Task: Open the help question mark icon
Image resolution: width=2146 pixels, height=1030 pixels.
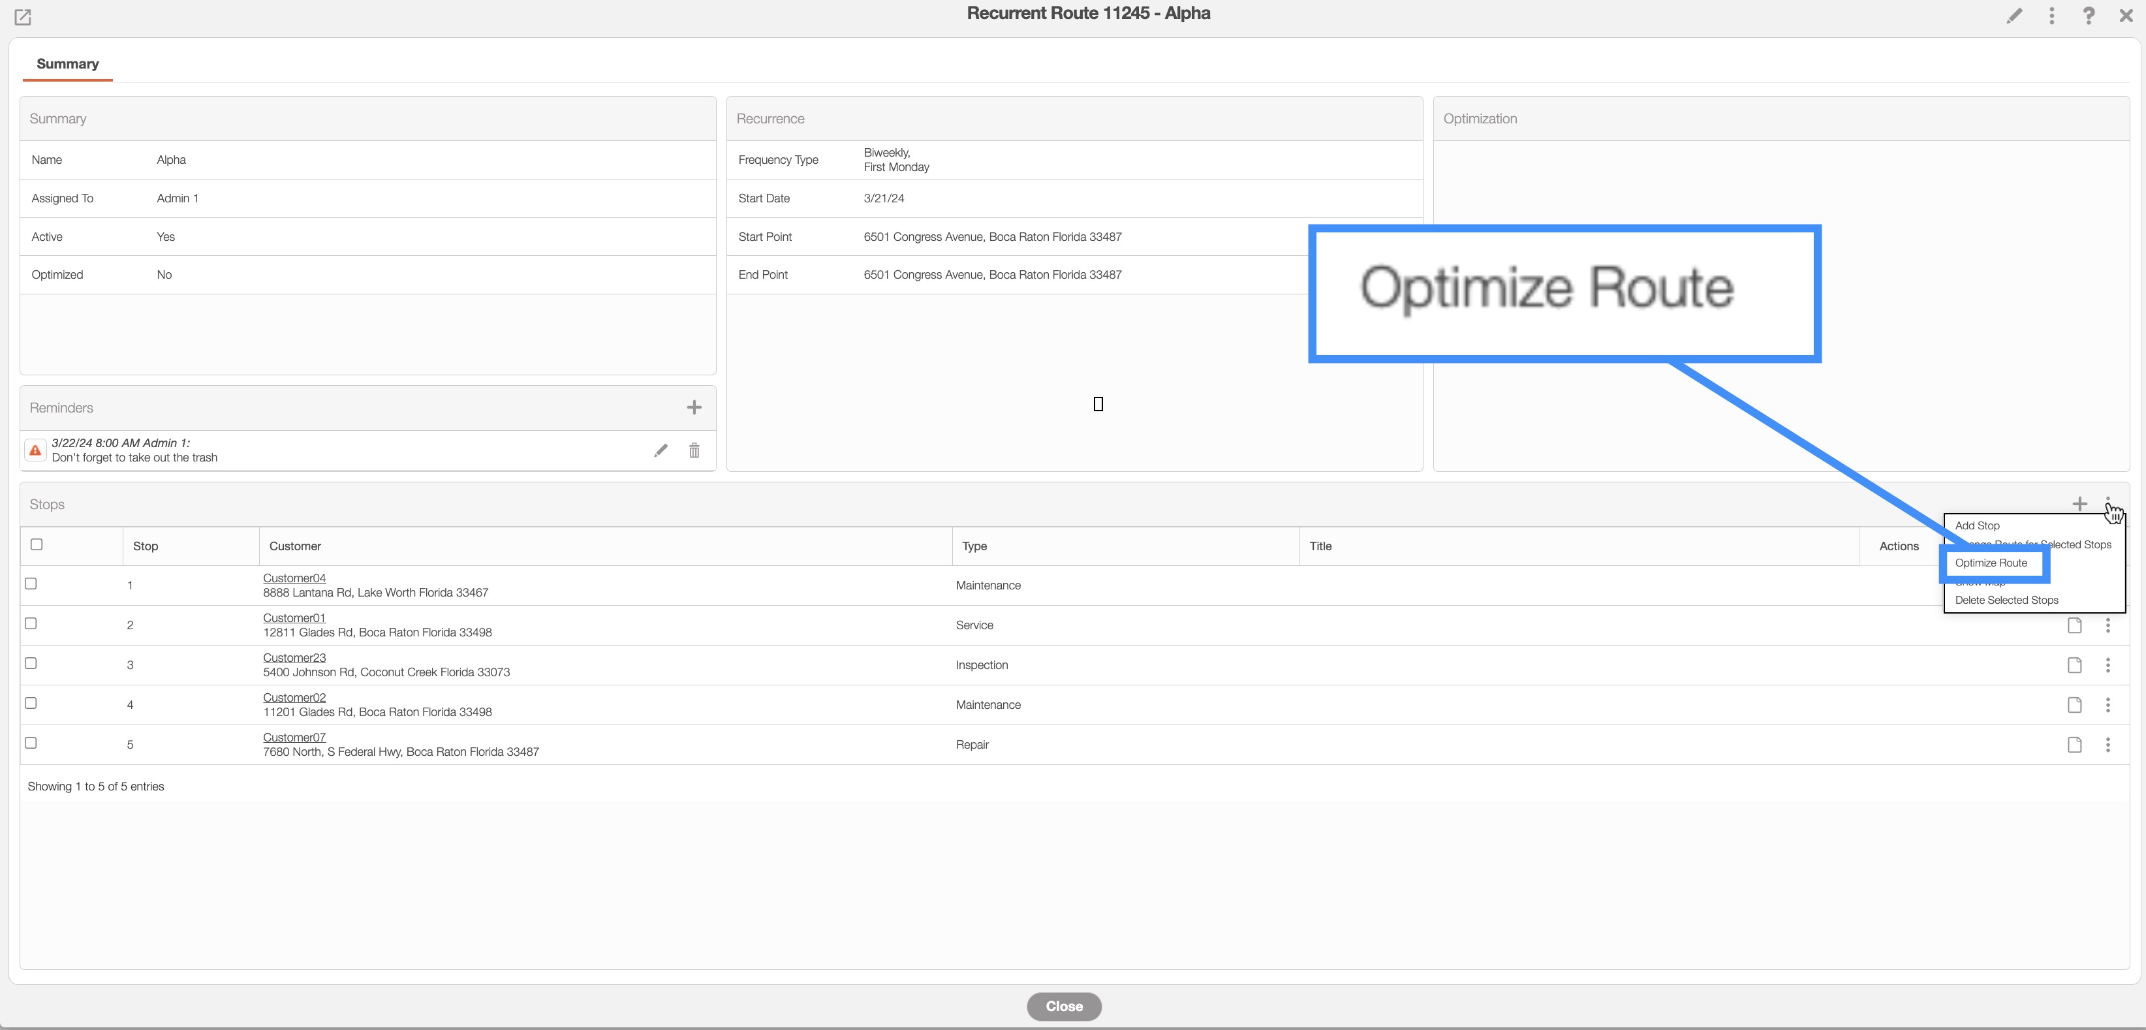Action: (x=2088, y=16)
